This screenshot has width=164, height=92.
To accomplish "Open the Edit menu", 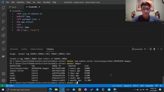I will (13, 2).
